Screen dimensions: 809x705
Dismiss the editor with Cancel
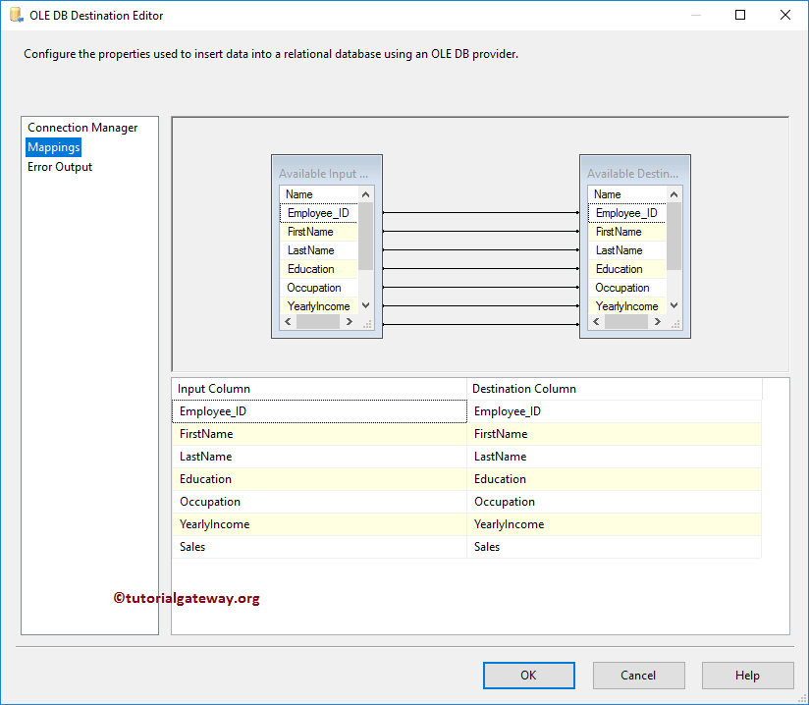coord(638,676)
